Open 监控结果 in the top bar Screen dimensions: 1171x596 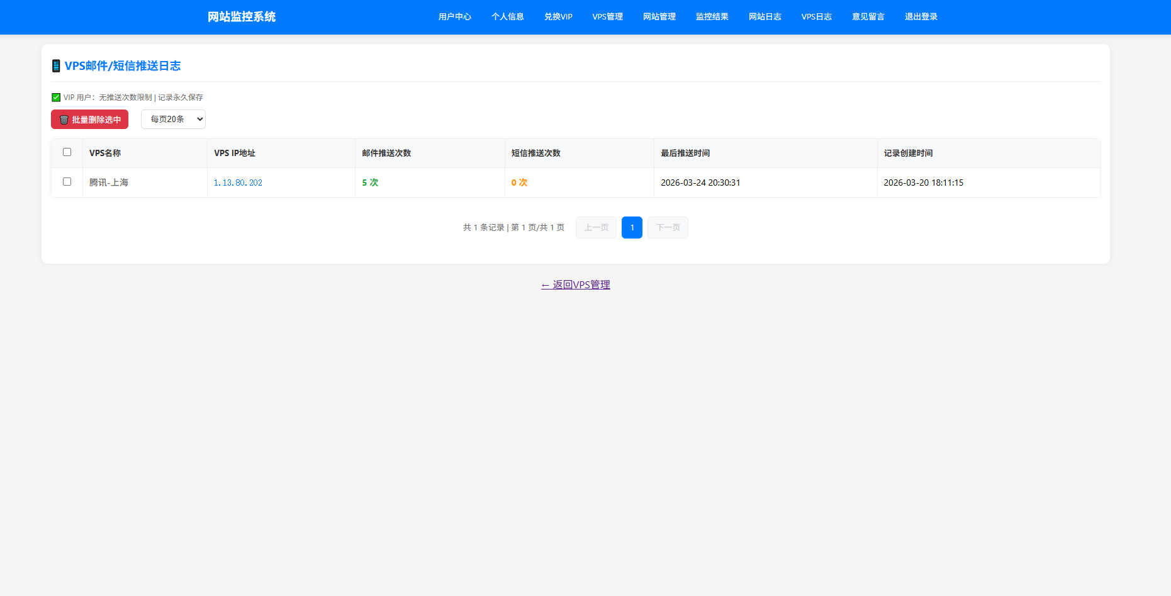(x=712, y=17)
